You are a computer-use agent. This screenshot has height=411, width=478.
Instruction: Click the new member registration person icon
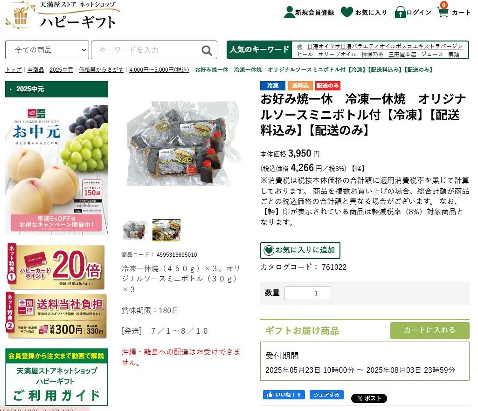pos(289,12)
